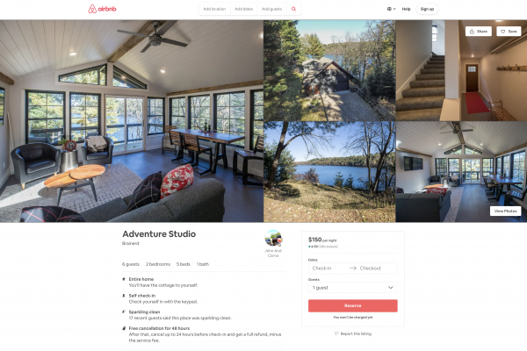The image size is (527, 351).
Task: Open the globe language selector
Action: (391, 9)
